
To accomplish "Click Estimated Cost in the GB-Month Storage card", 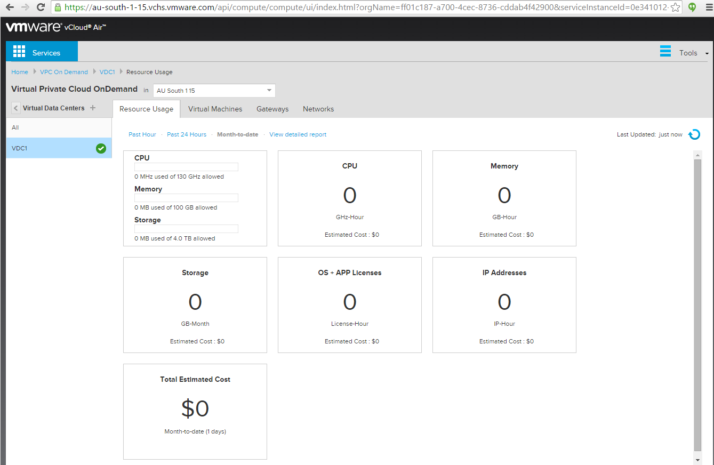I will point(197,341).
